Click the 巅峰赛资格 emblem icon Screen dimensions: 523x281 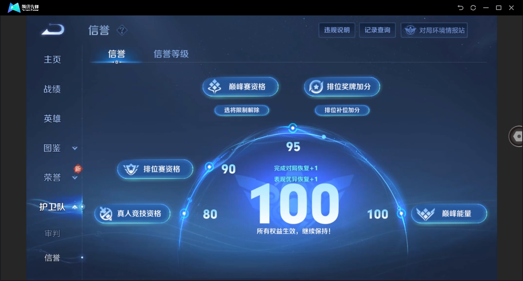pos(215,87)
